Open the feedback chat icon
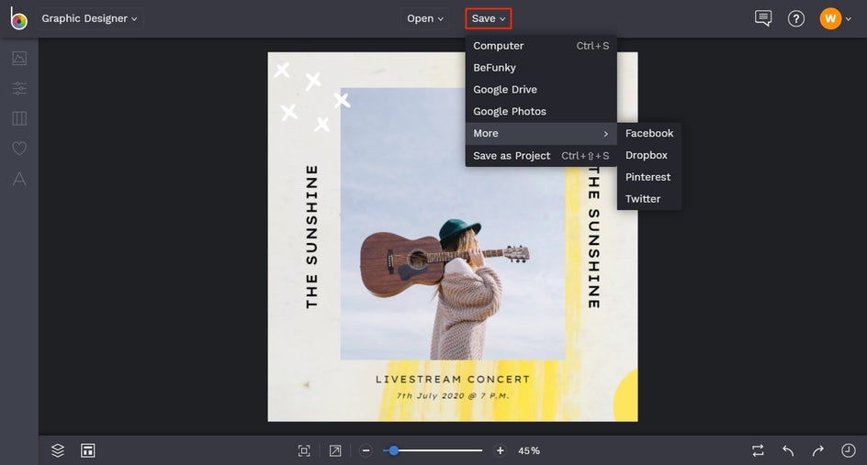 pyautogui.click(x=763, y=18)
